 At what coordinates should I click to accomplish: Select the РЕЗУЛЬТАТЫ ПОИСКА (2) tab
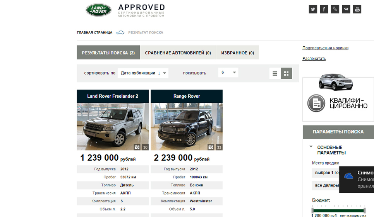108,53
